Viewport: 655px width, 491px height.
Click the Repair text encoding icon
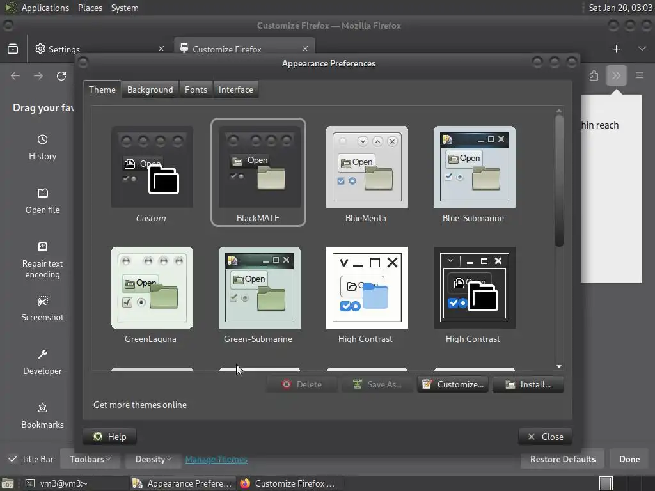click(x=43, y=246)
